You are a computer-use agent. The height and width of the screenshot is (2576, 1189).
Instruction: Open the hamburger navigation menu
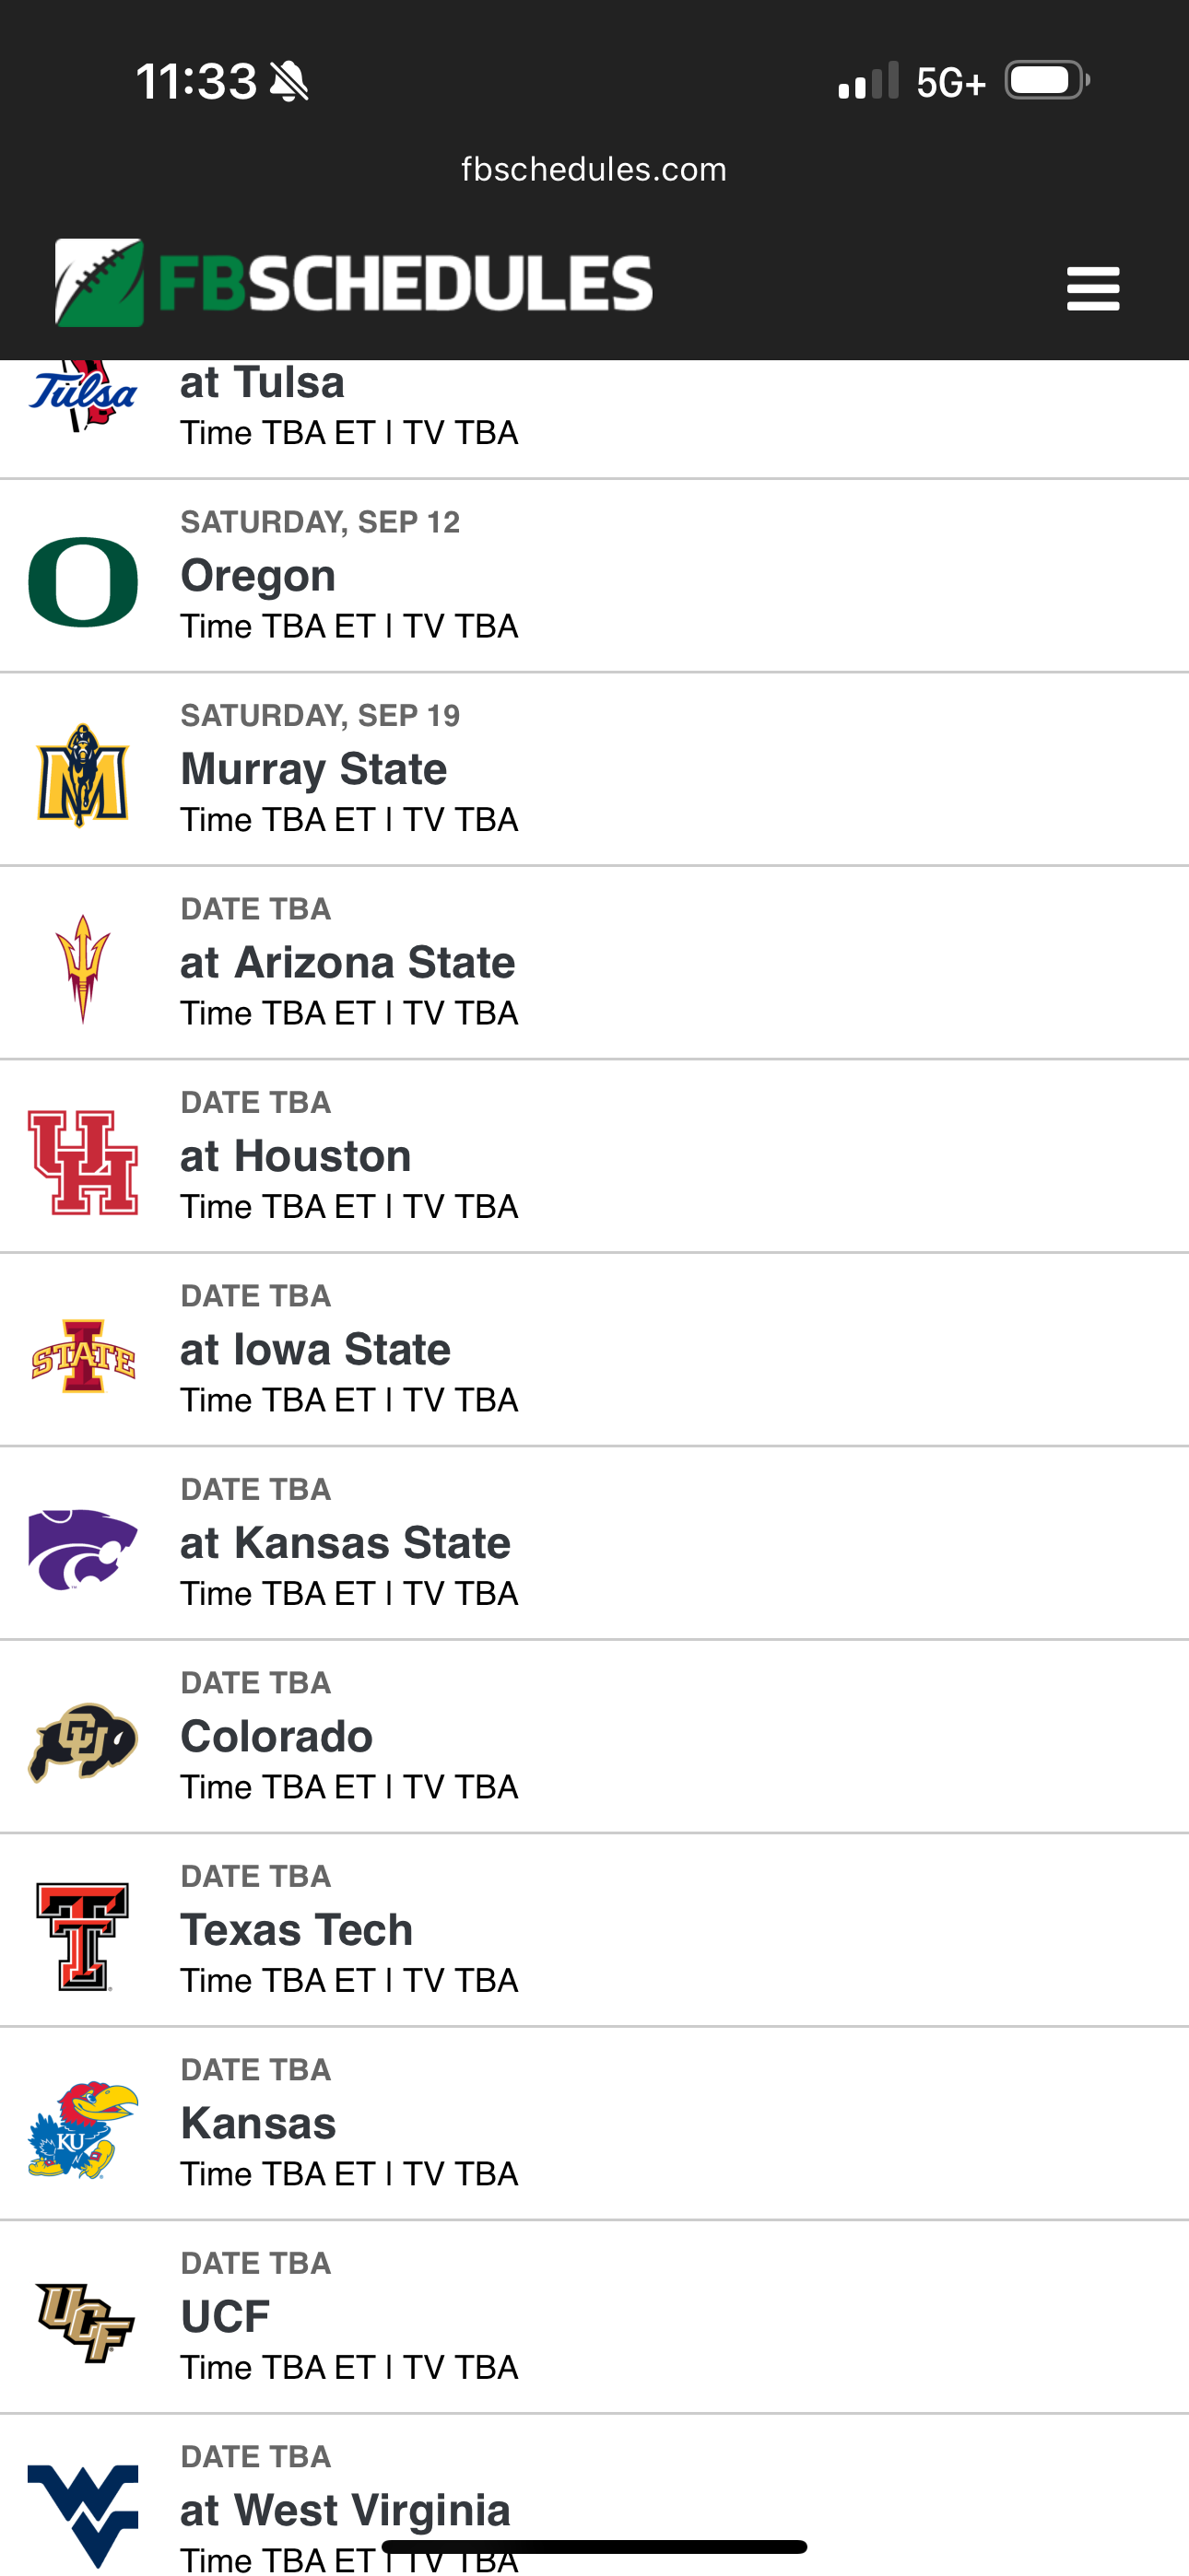click(1092, 288)
